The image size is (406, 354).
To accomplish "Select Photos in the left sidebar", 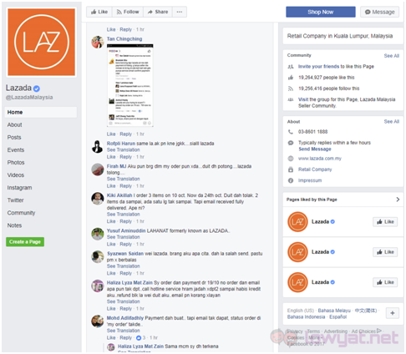I will [x=16, y=163].
